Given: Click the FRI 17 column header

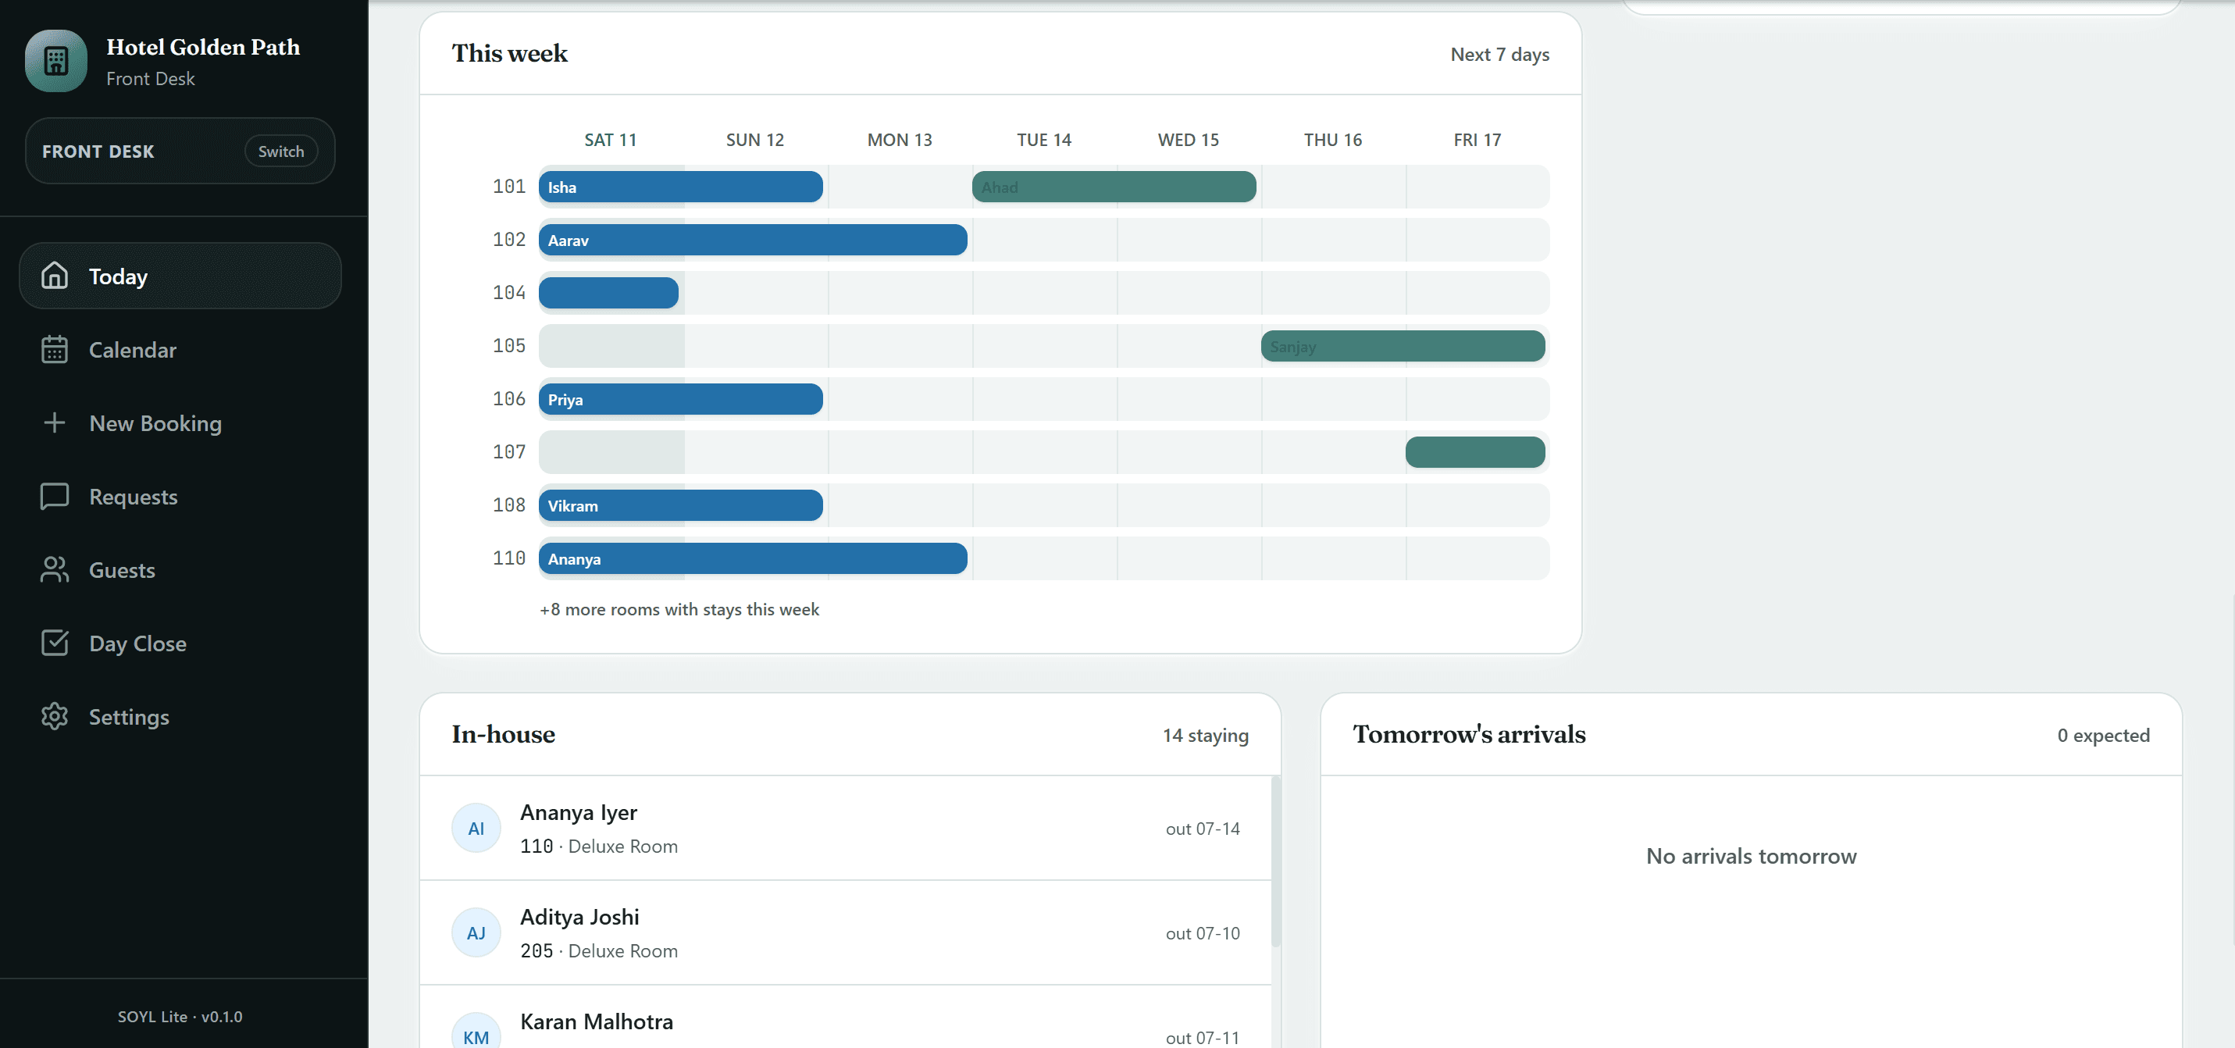Looking at the screenshot, I should (x=1477, y=140).
